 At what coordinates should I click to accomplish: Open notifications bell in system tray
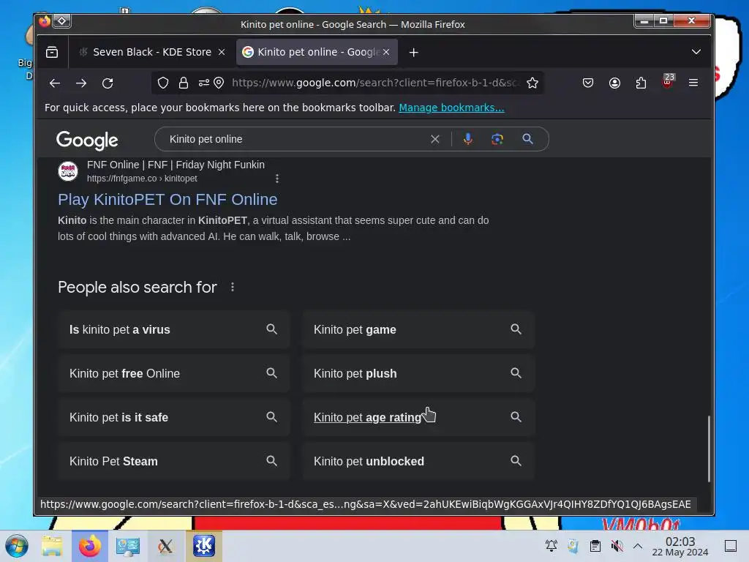(552, 546)
